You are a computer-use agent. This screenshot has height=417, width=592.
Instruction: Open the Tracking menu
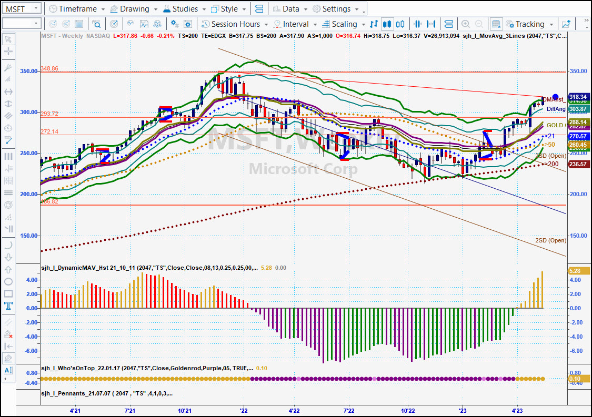530,24
